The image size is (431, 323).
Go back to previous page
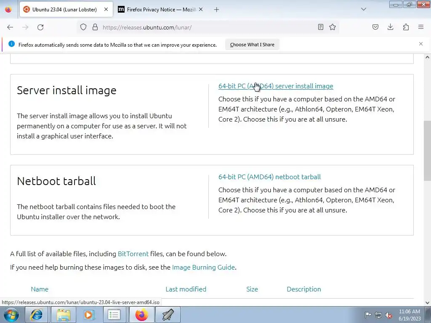(10, 27)
